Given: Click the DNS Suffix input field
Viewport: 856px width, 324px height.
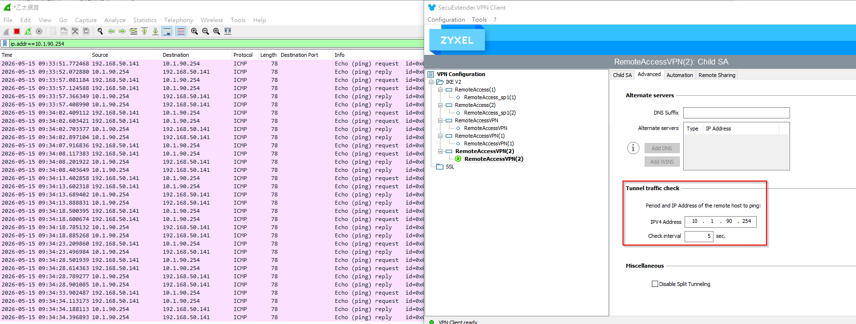Looking at the screenshot, I should pos(737,113).
